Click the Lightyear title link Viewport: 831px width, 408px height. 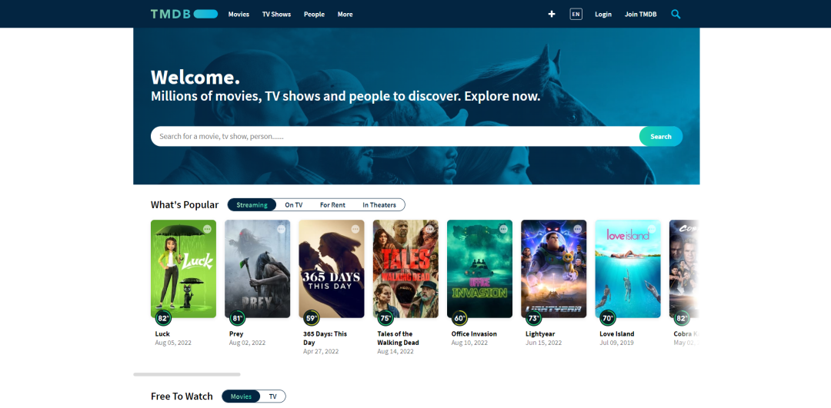tap(540, 334)
